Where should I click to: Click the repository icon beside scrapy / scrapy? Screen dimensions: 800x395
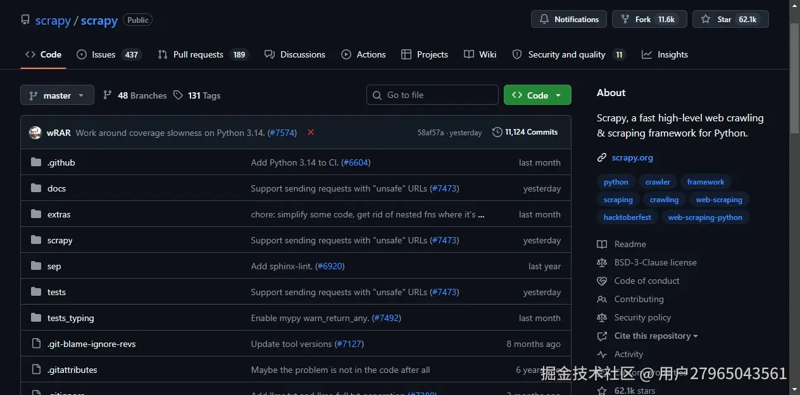click(25, 20)
